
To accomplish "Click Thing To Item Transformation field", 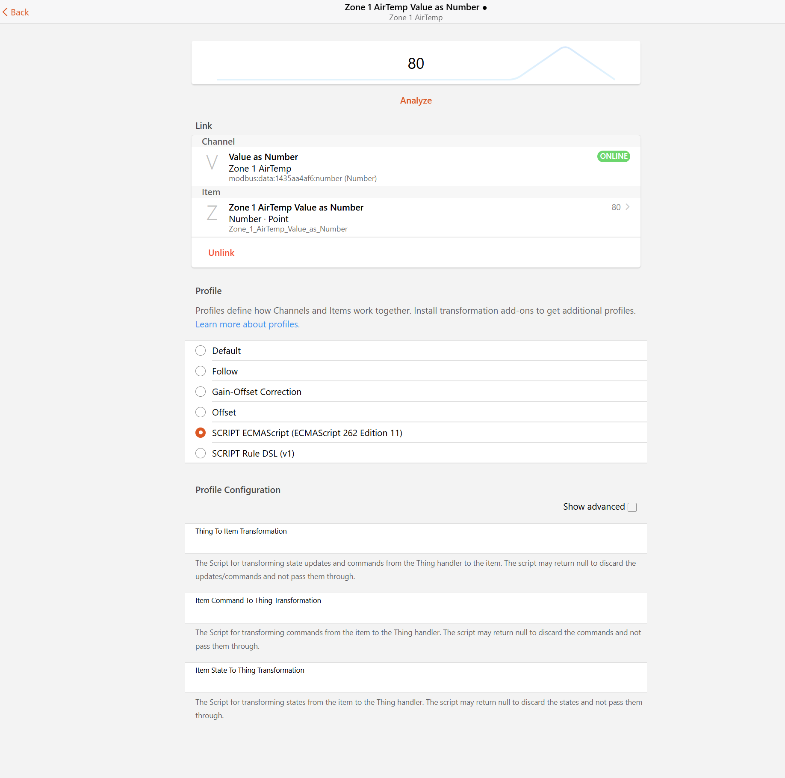I will pos(416,543).
